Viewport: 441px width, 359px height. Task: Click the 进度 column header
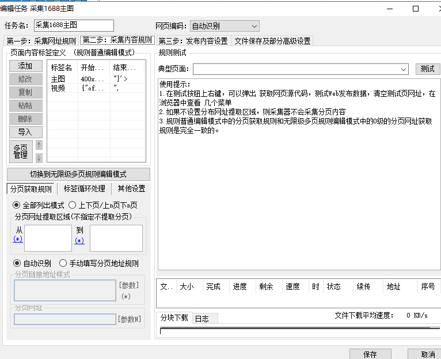pos(242,286)
